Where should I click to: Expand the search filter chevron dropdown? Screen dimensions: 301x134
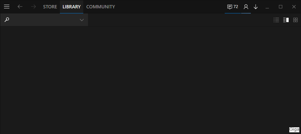click(82, 20)
